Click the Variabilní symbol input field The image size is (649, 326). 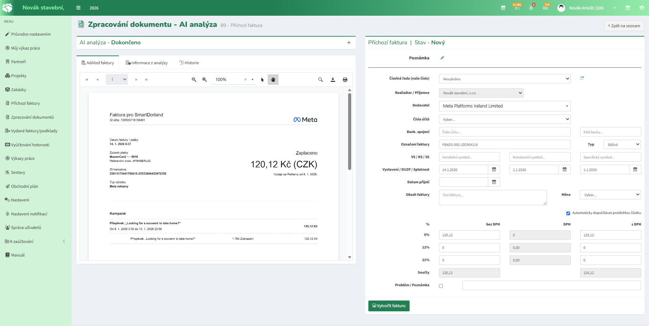tap(469, 157)
